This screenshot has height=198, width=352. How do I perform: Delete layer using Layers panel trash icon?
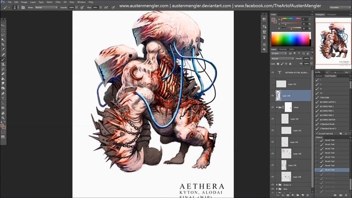(308, 195)
